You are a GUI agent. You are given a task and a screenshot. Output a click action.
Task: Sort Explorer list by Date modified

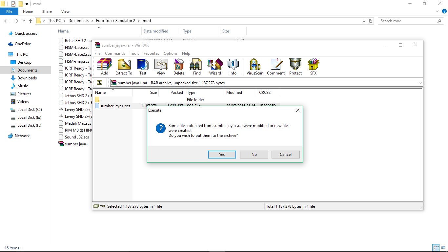coord(161,31)
